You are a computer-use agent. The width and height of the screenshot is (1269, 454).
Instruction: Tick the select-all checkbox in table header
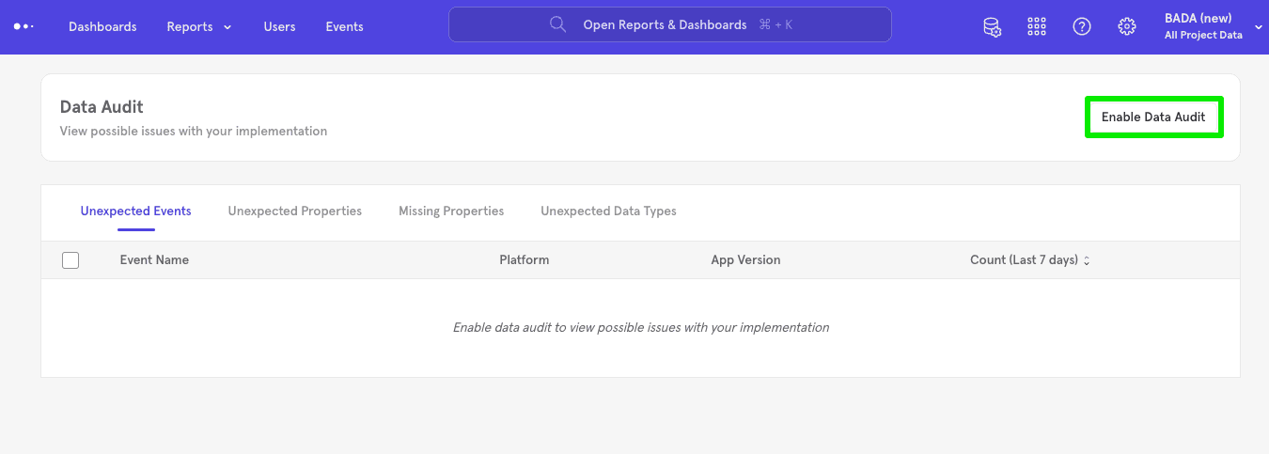pos(70,260)
